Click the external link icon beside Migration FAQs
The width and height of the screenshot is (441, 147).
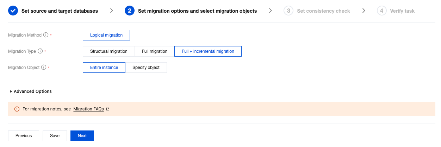coord(108,109)
